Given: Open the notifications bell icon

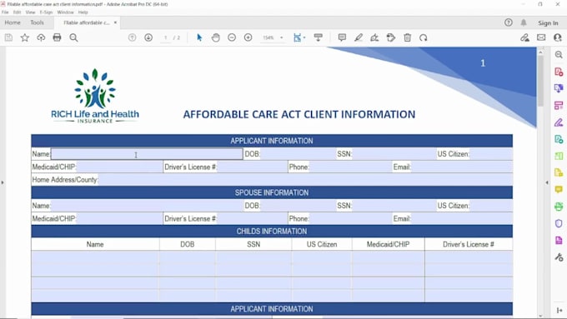Looking at the screenshot, I should coord(524,22).
